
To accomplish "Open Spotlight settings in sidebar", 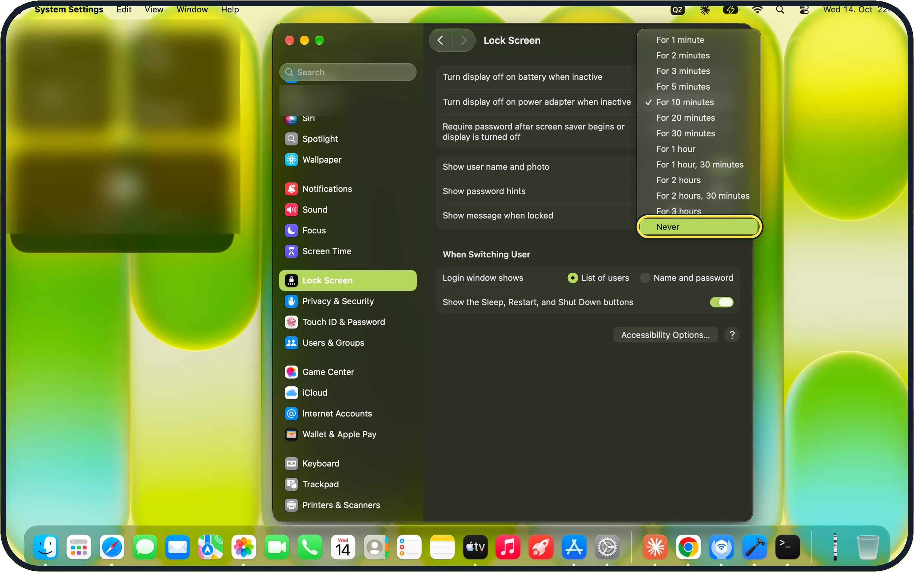I will (348, 139).
